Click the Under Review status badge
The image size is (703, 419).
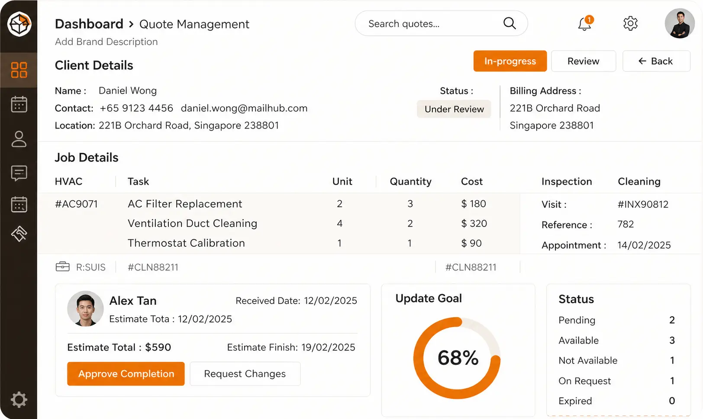[x=454, y=109]
